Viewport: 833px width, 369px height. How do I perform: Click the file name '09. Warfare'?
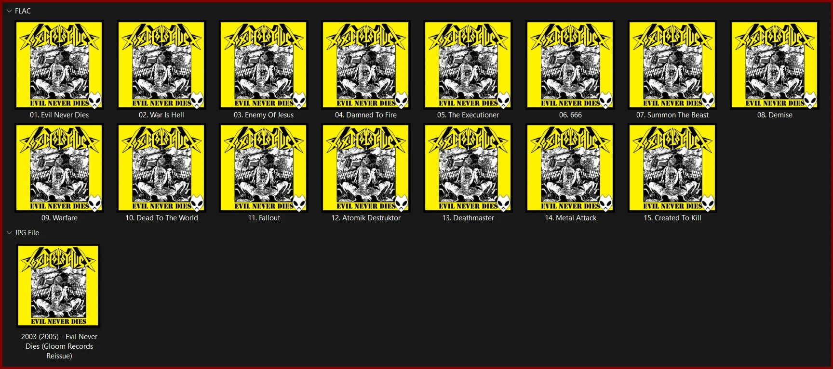[59, 218]
